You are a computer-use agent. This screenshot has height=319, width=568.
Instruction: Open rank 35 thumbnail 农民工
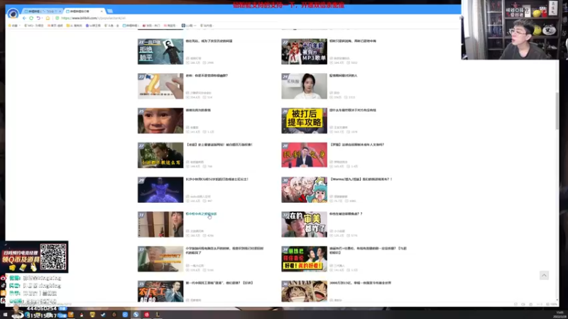(x=160, y=291)
